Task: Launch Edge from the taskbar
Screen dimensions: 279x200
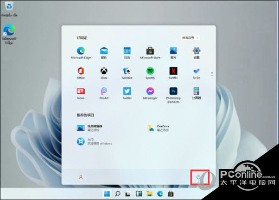Action: tap(160, 194)
